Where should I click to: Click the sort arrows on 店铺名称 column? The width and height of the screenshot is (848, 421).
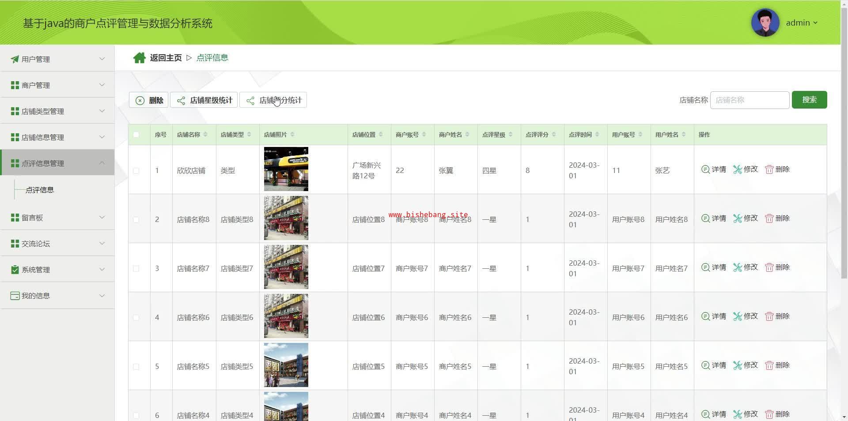[x=205, y=135]
